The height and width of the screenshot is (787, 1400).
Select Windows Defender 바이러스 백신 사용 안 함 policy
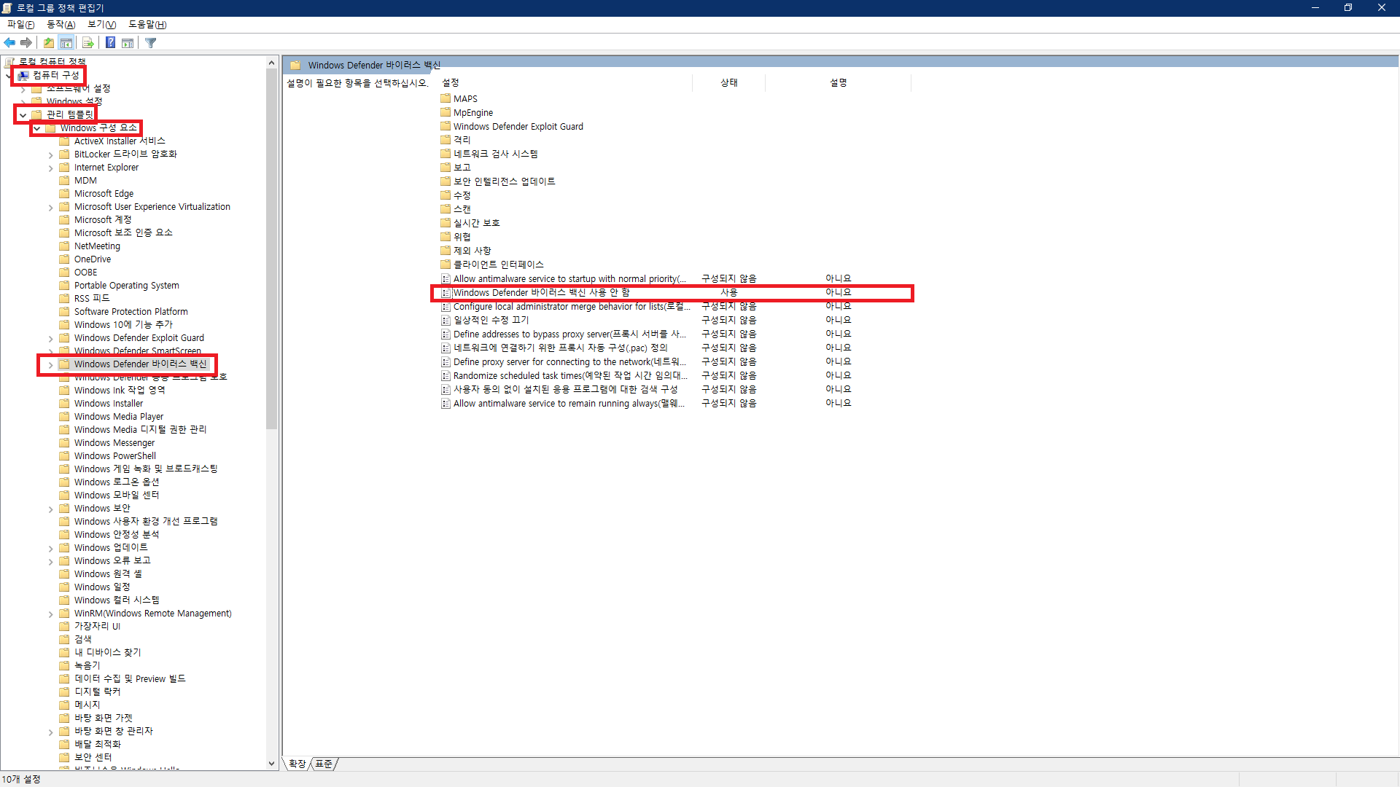(541, 293)
